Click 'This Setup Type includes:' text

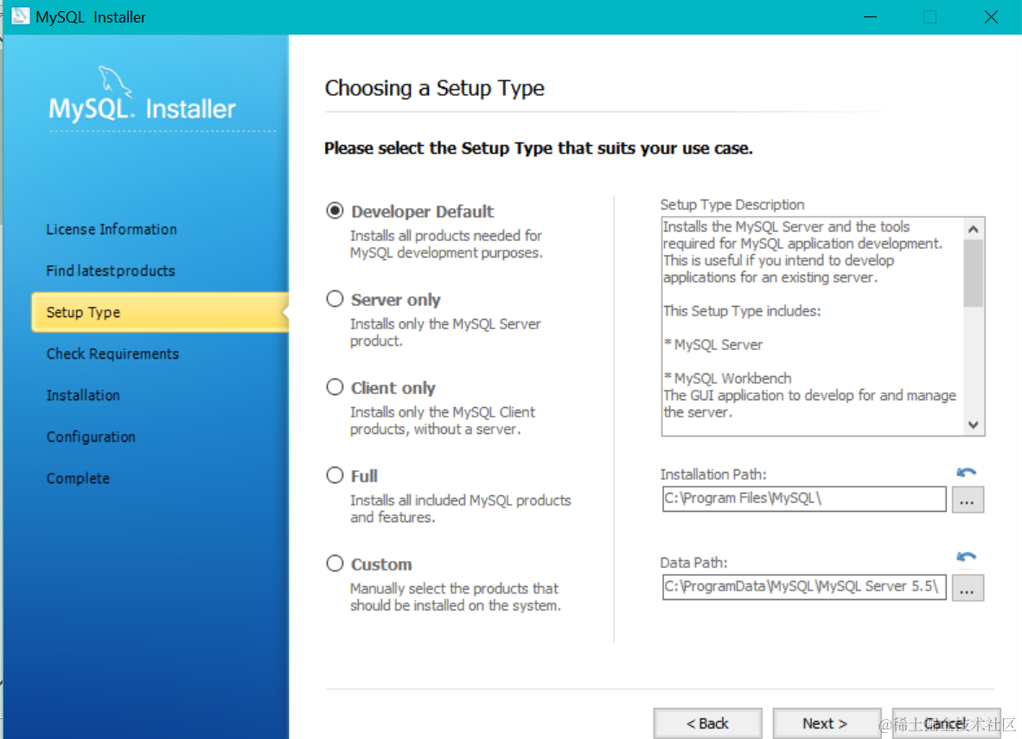742,311
